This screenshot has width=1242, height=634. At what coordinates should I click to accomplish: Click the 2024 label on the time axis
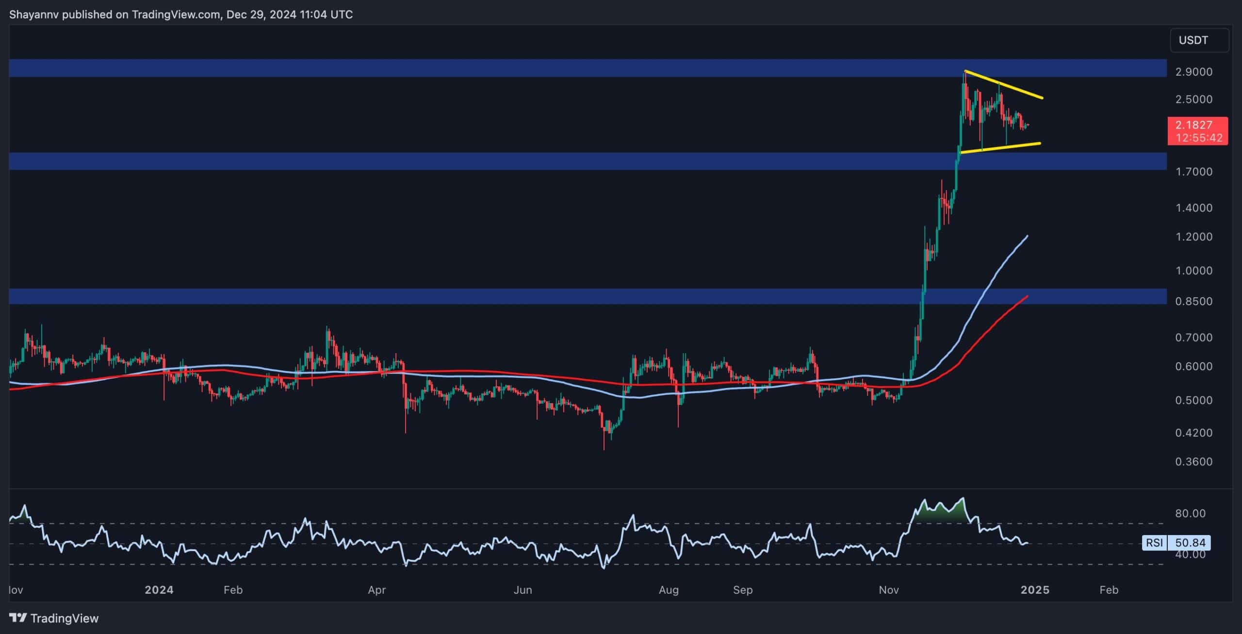click(x=160, y=590)
